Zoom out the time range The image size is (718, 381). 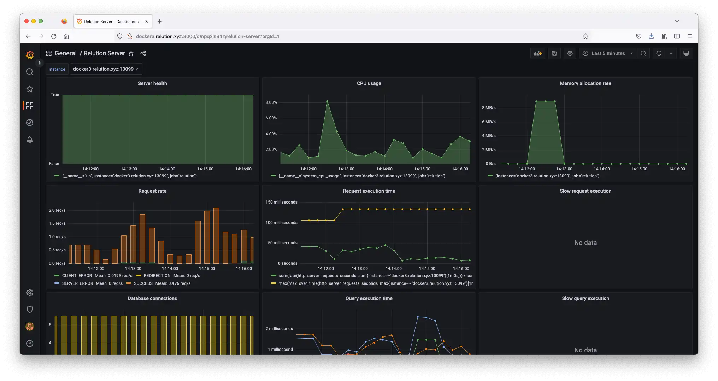[643, 53]
